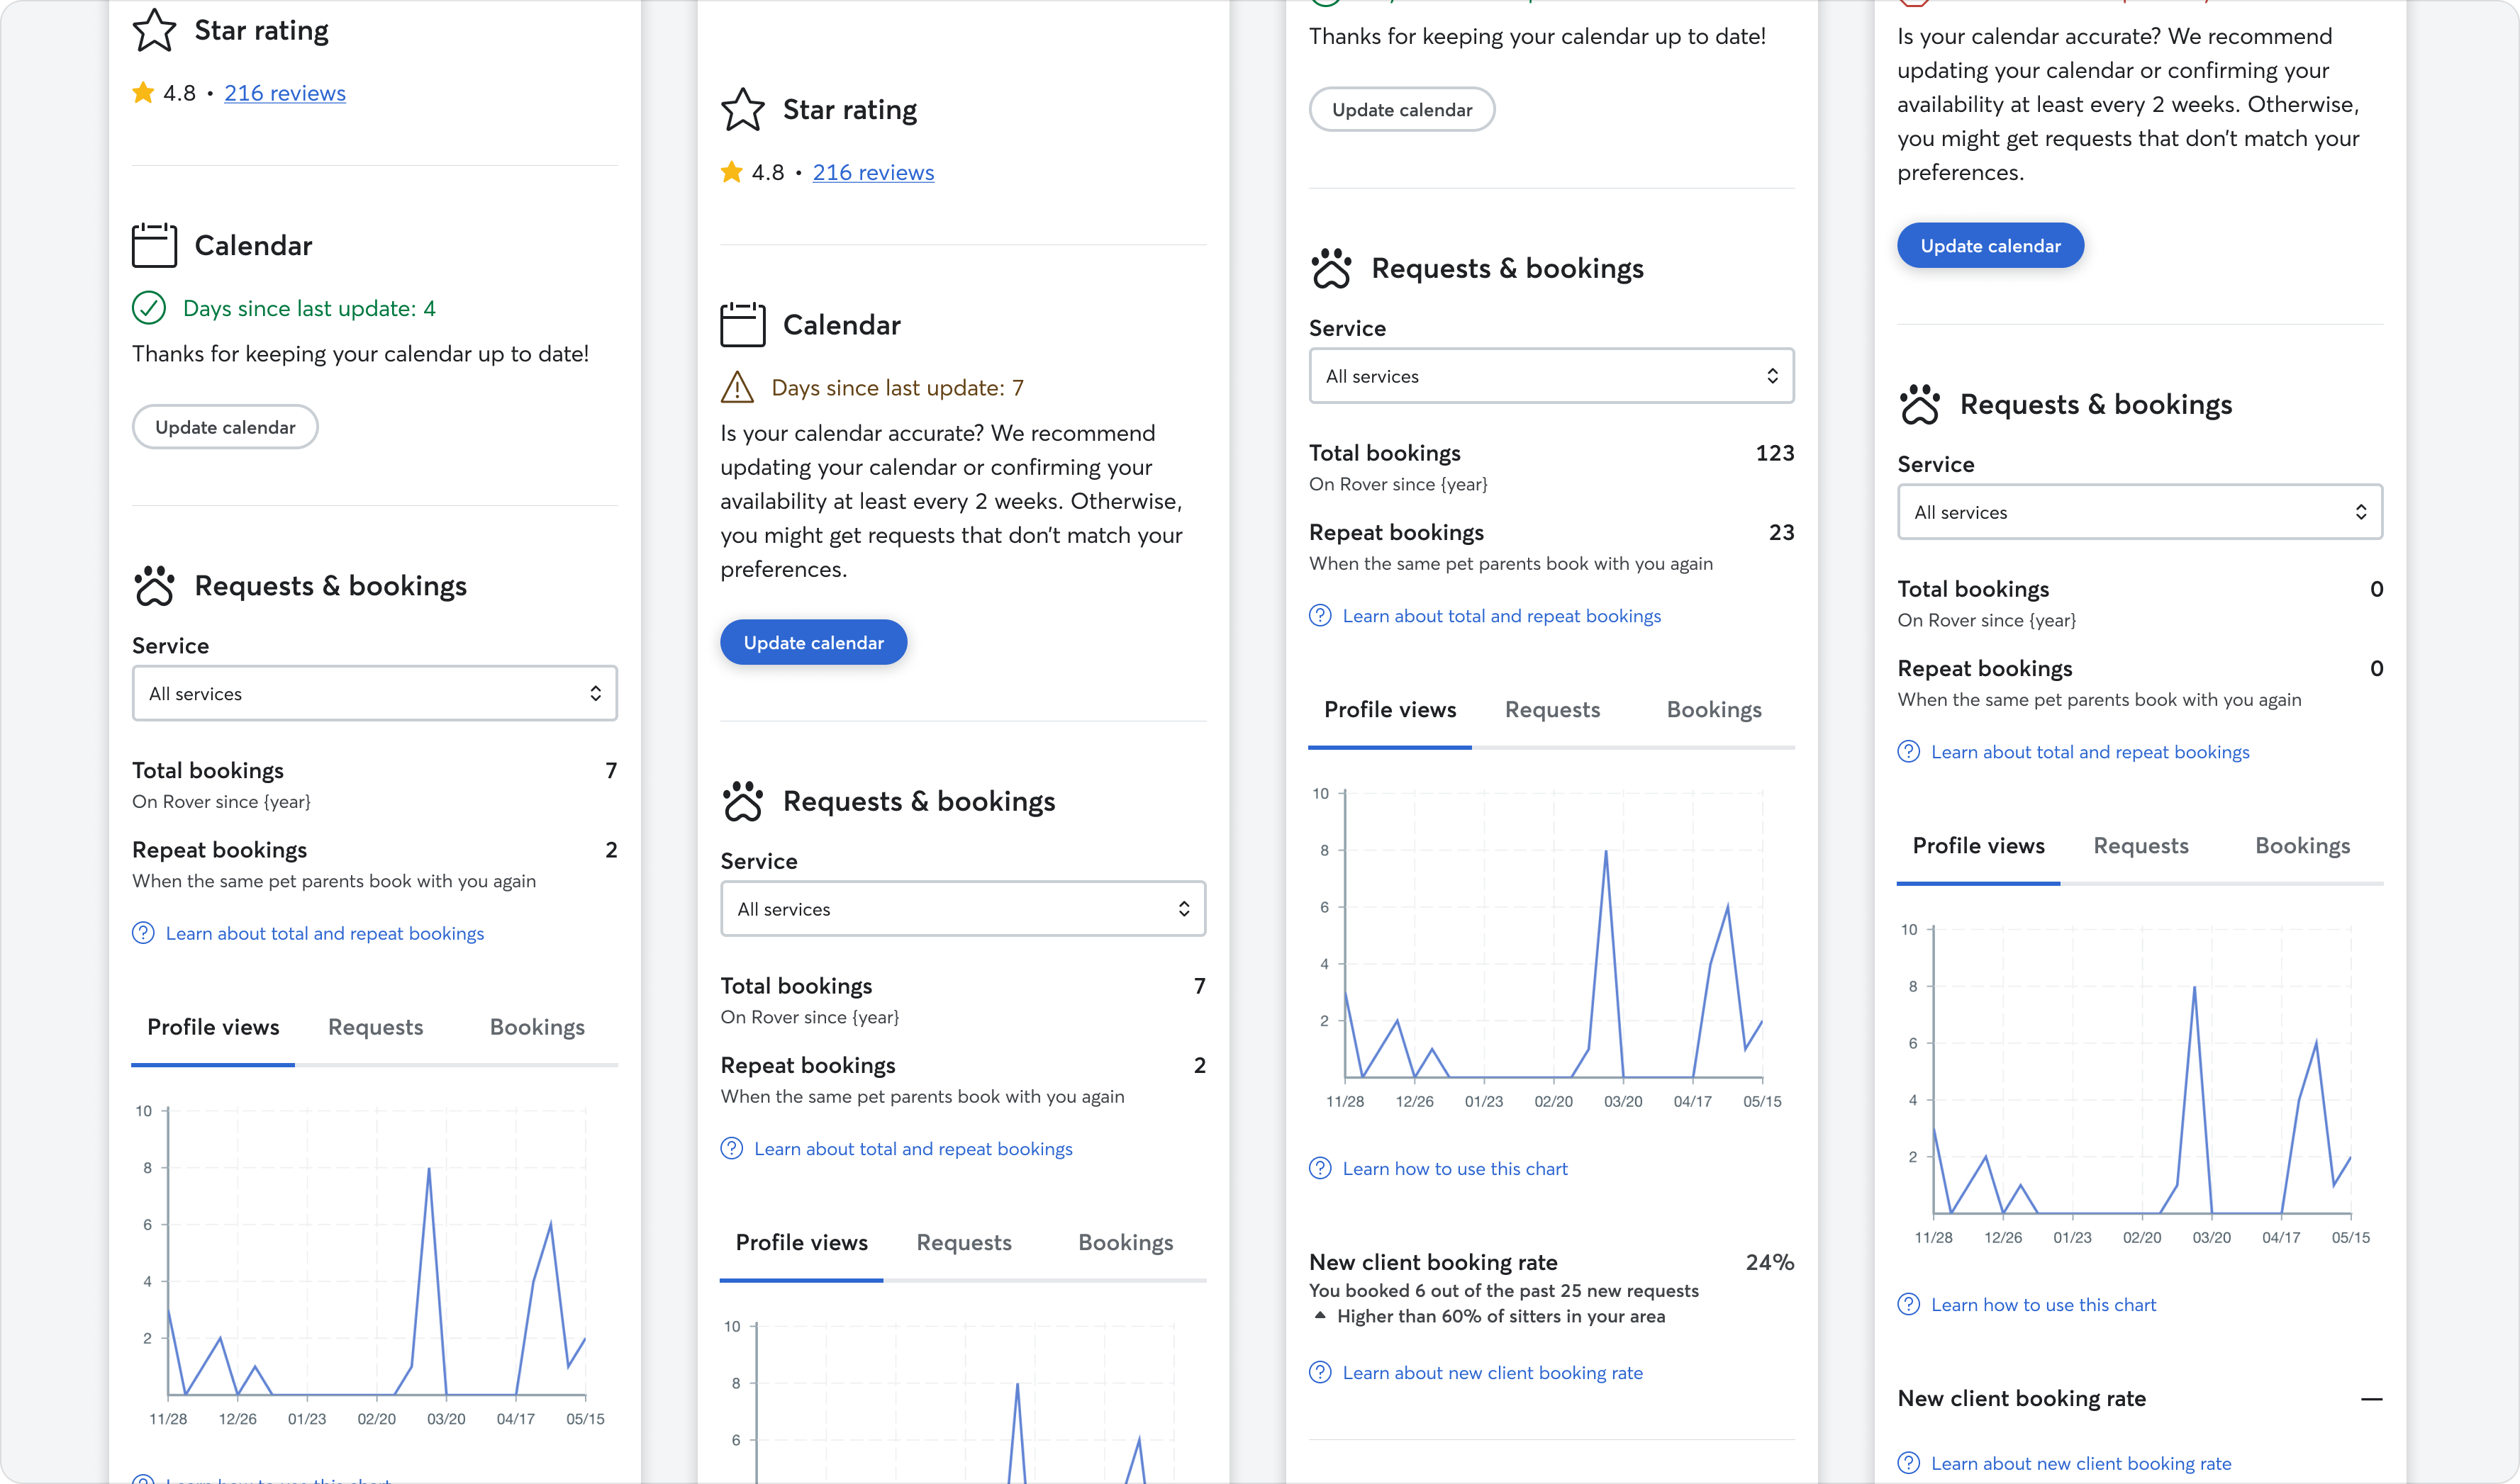
Task: Open 'Learn about total and repeat bookings' in third card
Action: pyautogui.click(x=1500, y=615)
